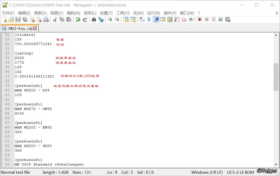The width and height of the screenshot is (280, 176).
Task: Toggle synchronized horizontal scrolling icon
Action: click(133, 20)
